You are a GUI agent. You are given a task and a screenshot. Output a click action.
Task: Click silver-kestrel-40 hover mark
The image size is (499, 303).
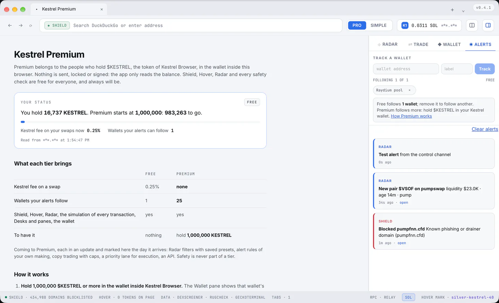(472, 297)
